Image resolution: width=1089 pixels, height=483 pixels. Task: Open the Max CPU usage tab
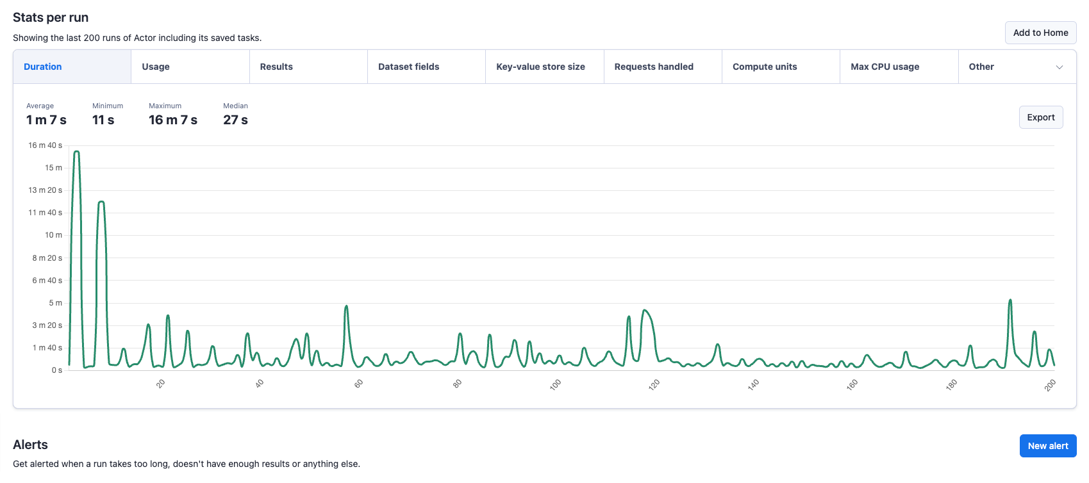[899, 67]
